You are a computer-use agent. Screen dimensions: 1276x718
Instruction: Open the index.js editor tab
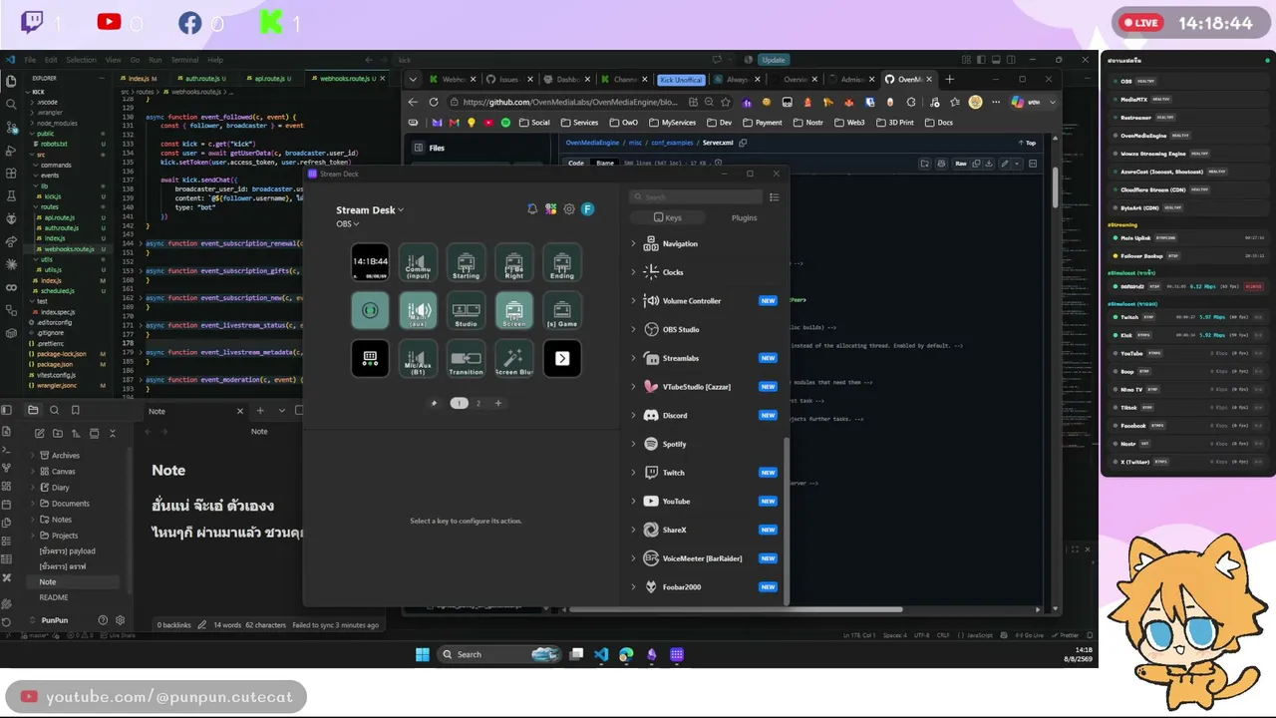[x=142, y=78]
